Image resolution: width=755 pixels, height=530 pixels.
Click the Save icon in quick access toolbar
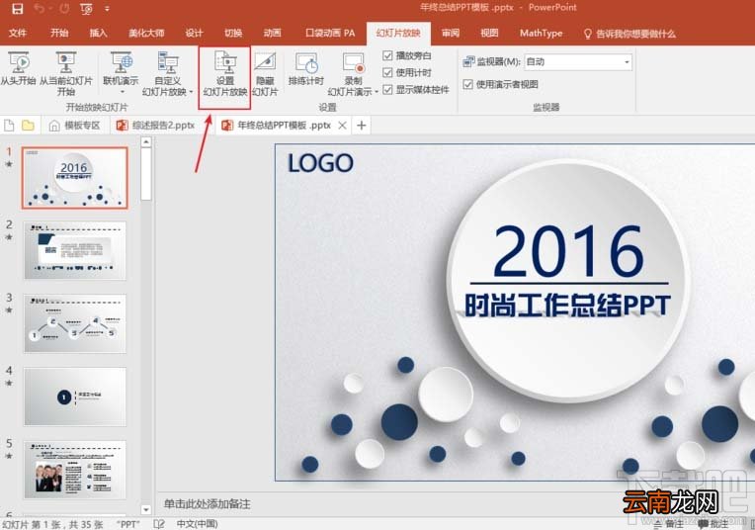(x=18, y=9)
